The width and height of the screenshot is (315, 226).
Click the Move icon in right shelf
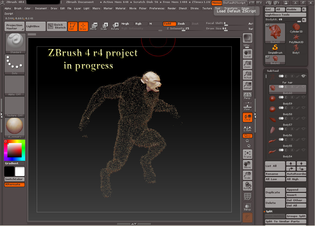pos(248,165)
